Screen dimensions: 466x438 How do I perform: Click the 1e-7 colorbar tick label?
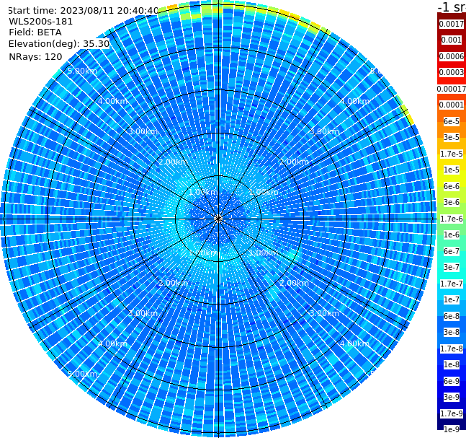[452, 299]
